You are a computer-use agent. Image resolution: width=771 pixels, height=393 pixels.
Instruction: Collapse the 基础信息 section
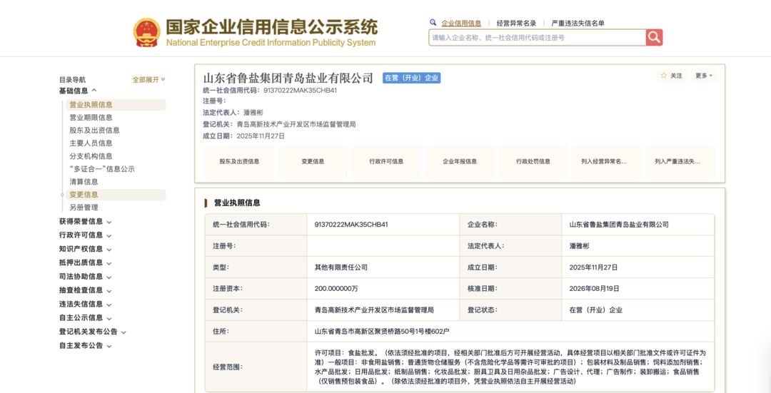click(79, 91)
